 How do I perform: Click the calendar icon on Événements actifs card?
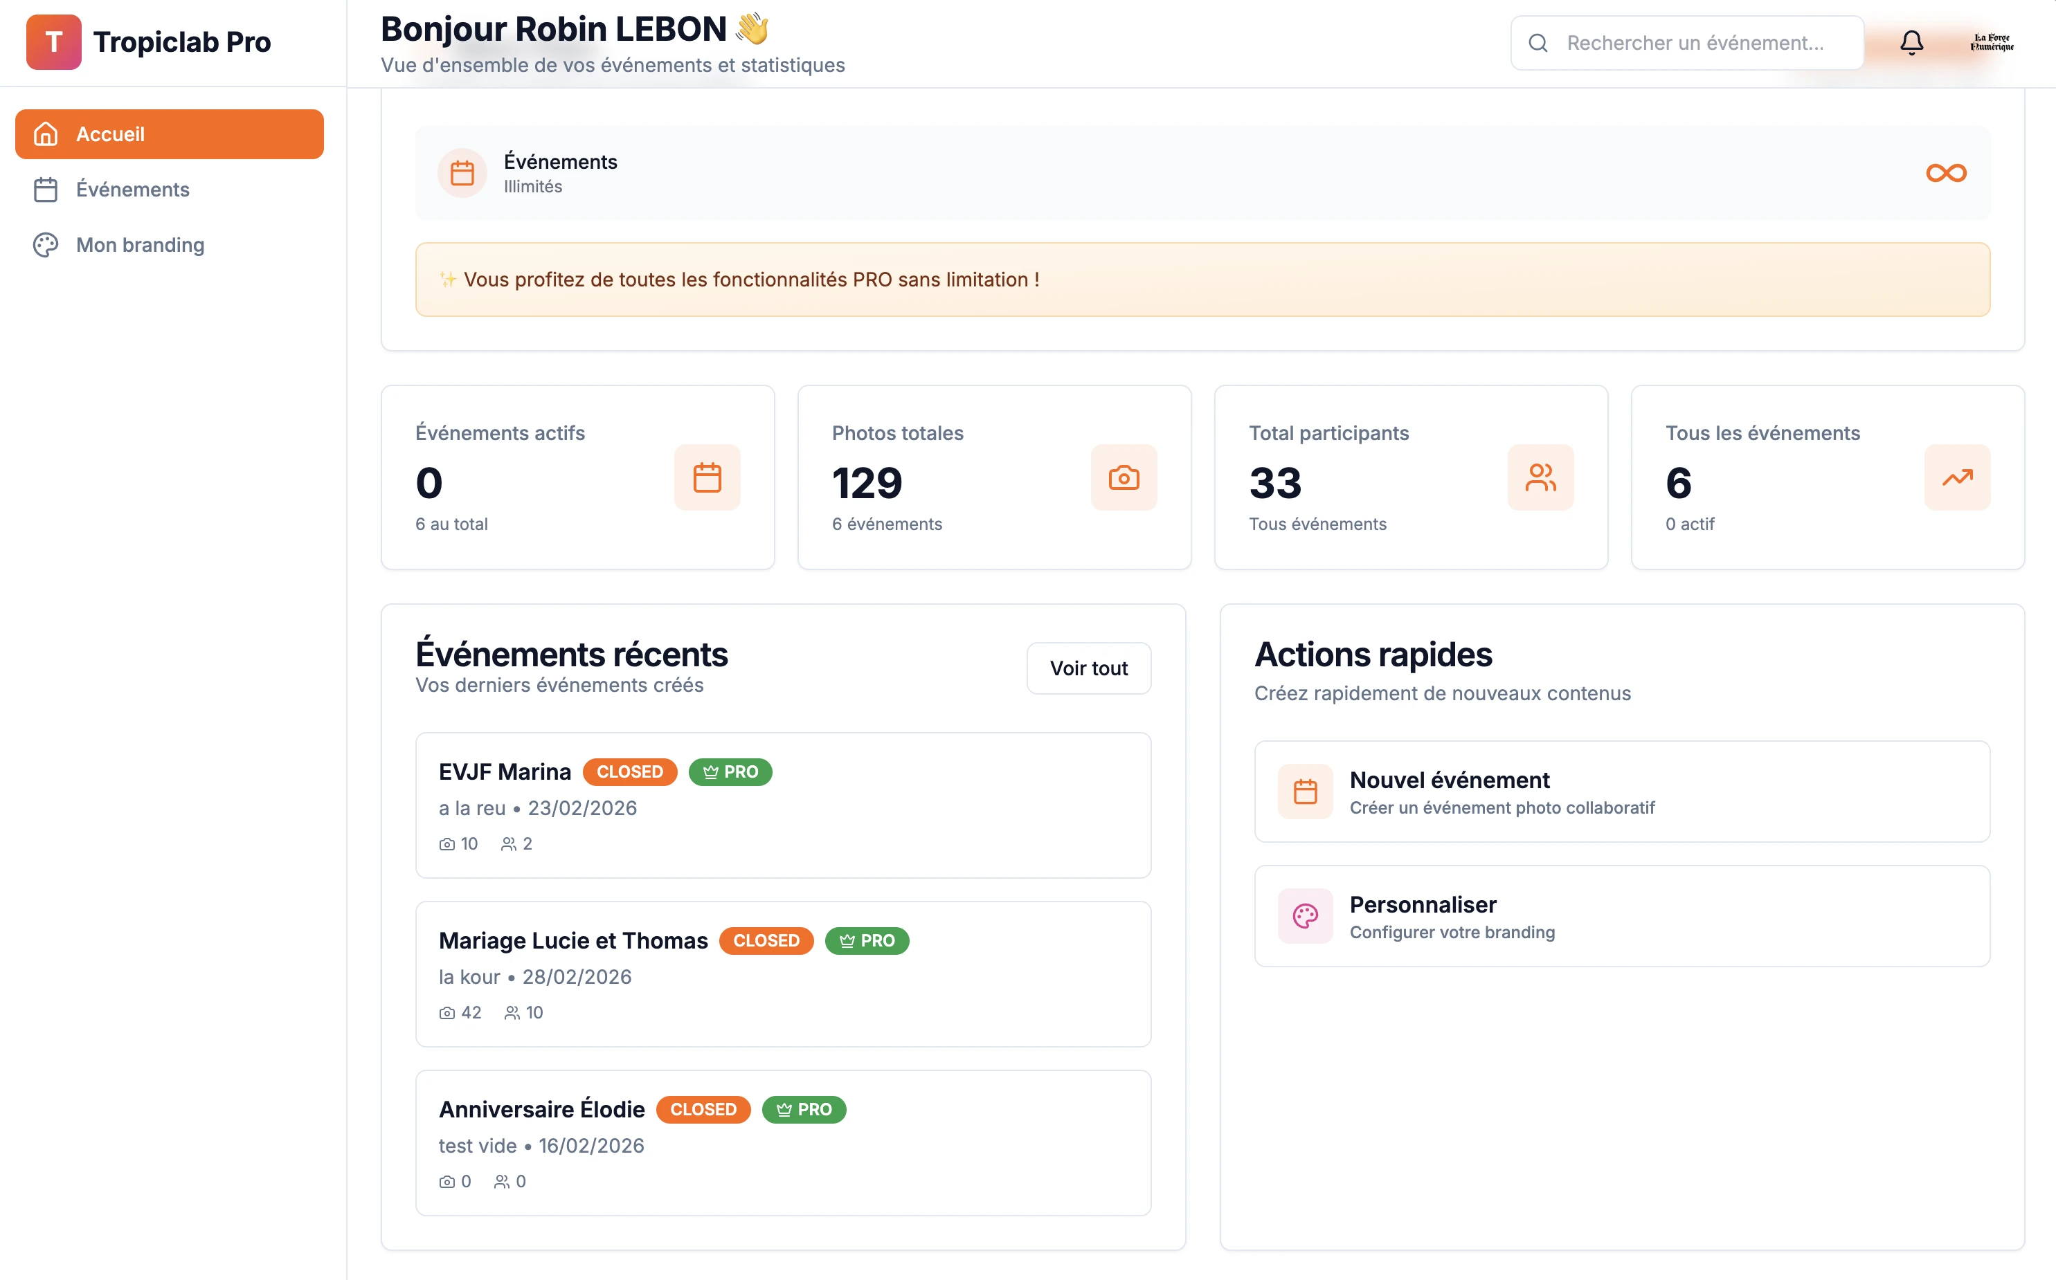click(x=707, y=477)
